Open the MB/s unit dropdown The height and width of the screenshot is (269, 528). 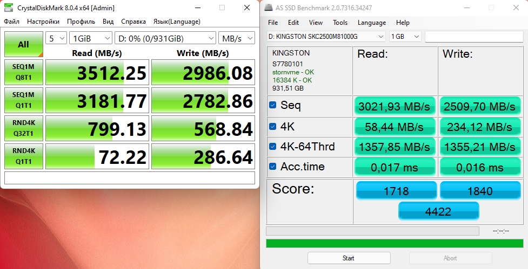click(x=237, y=38)
